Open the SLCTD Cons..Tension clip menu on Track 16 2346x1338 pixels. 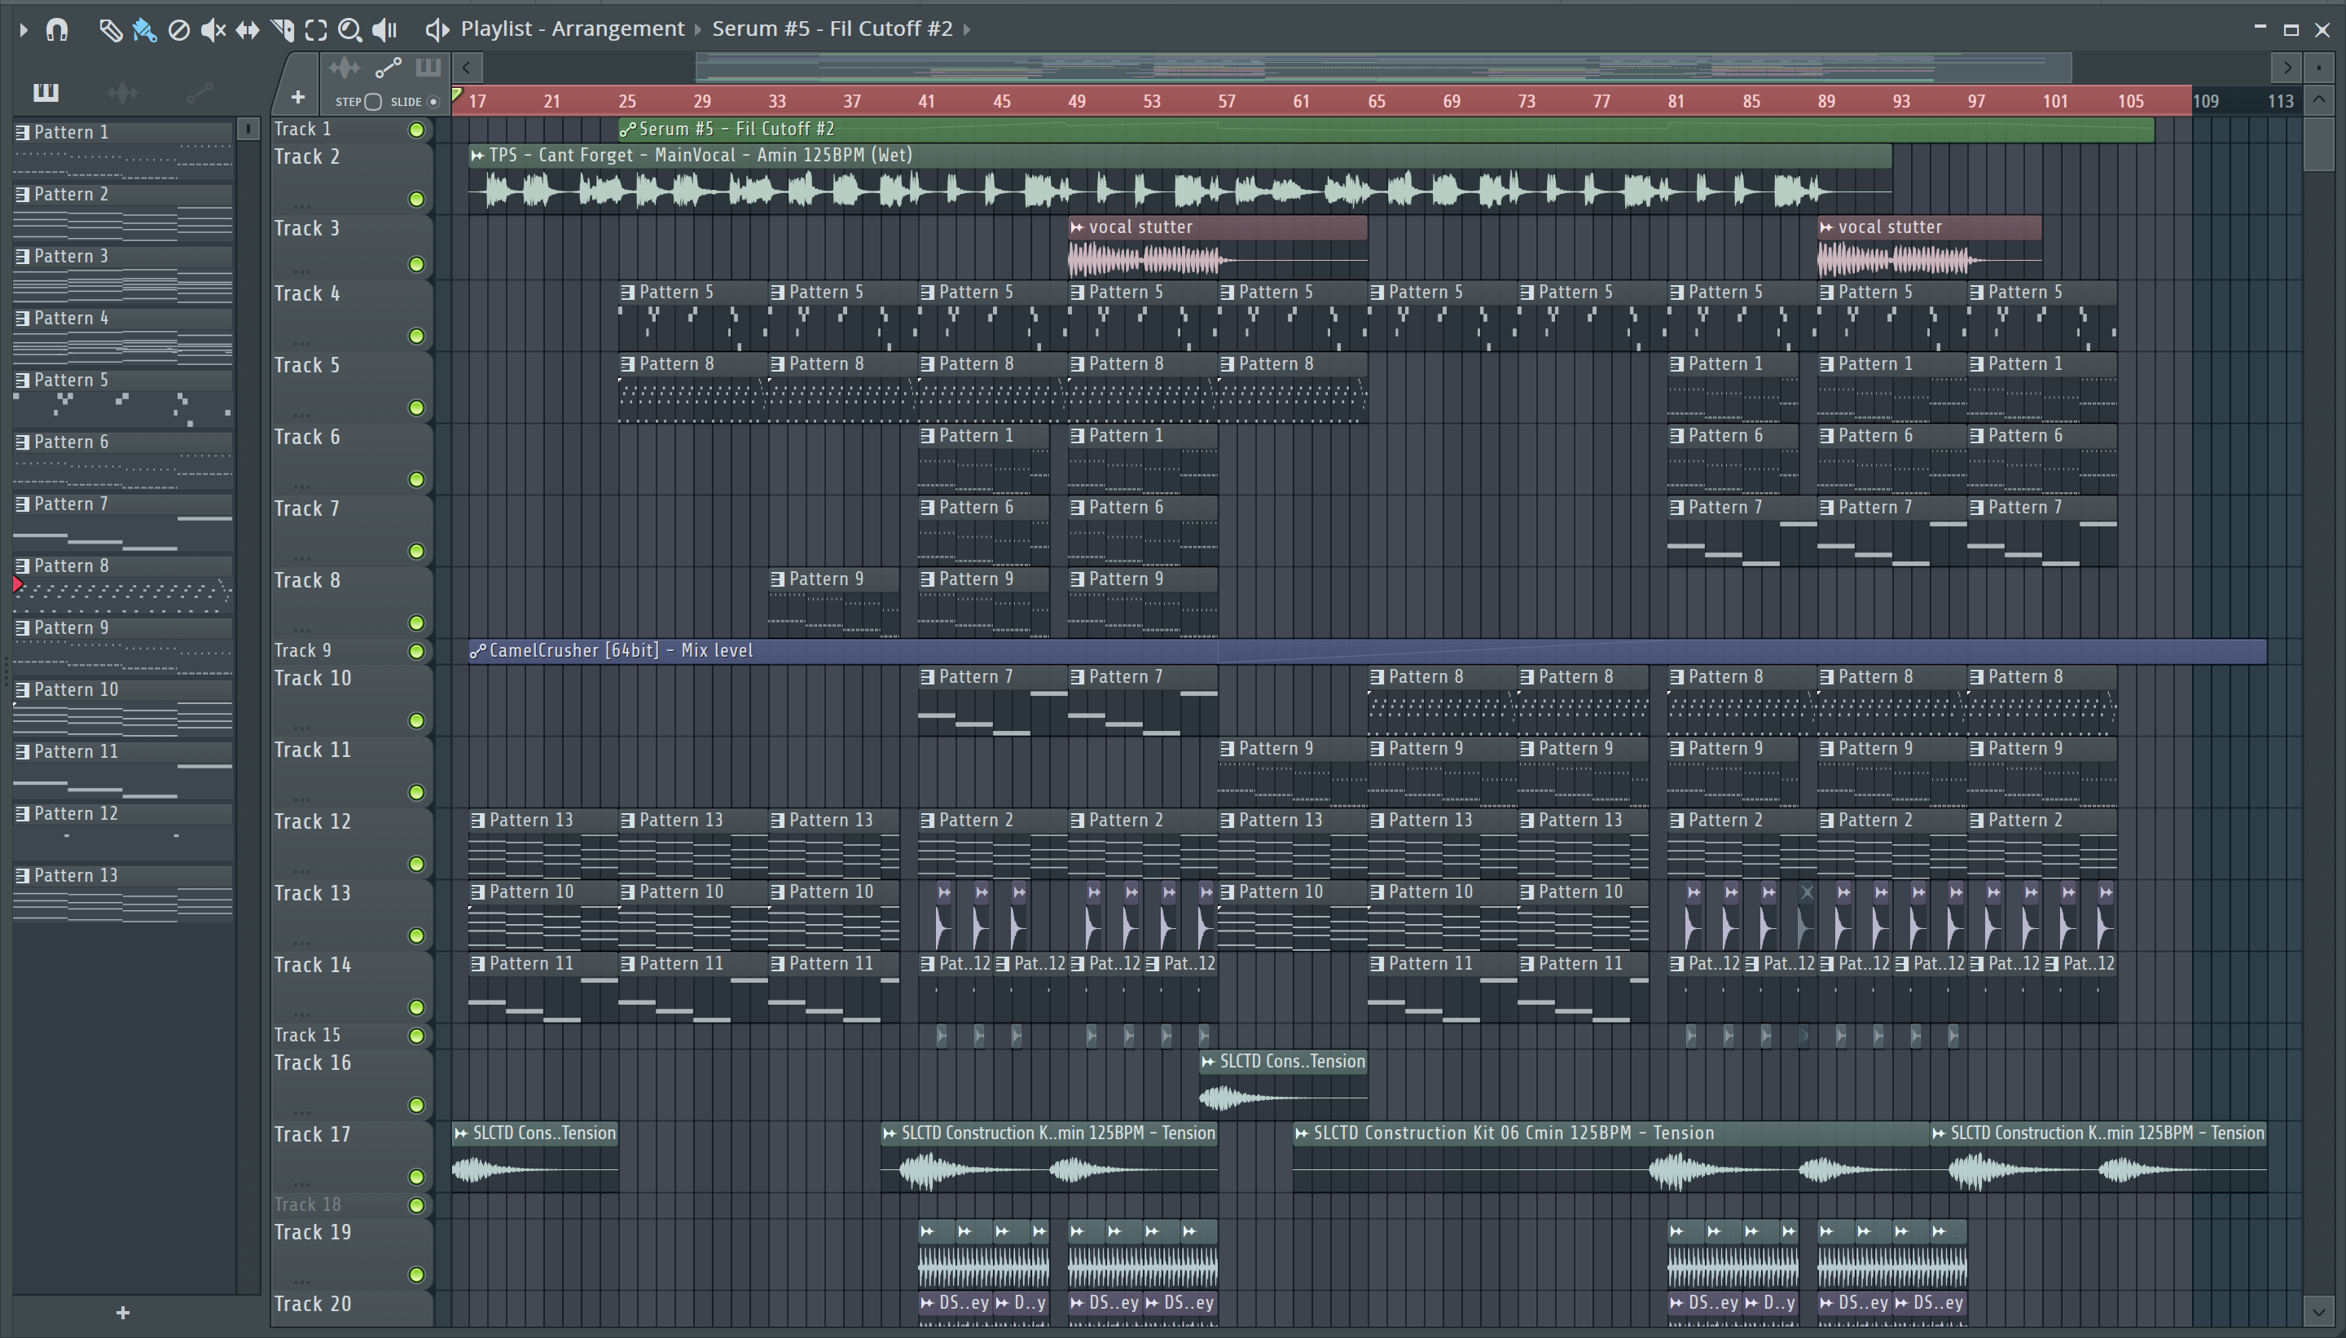pyautogui.click(x=1208, y=1062)
